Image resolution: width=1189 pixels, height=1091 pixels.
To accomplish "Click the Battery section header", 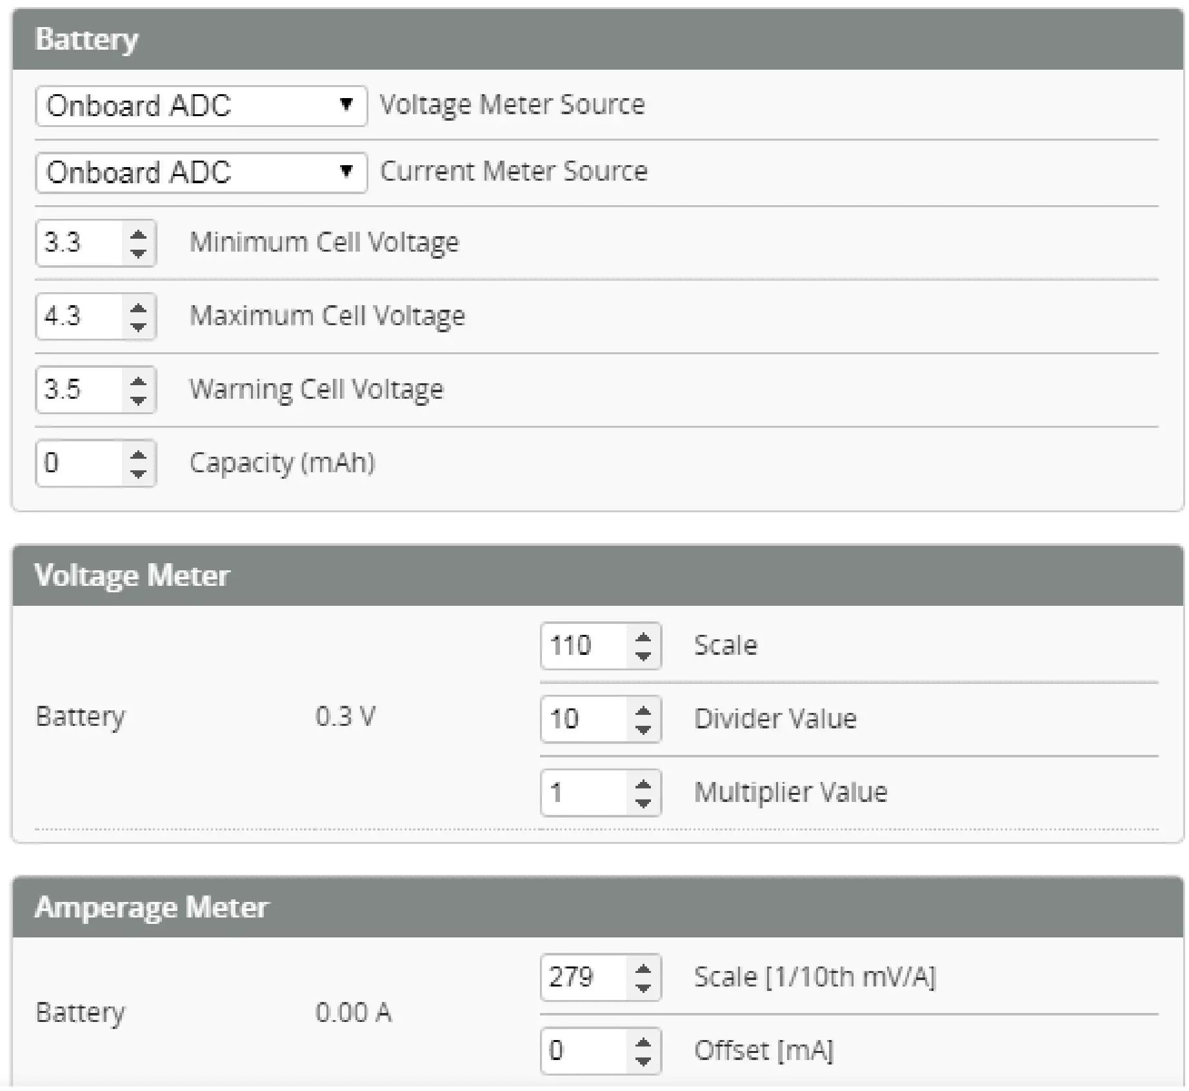I will click(x=88, y=39).
